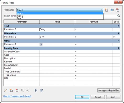Click the Edit Parameter pencil icon
The image size is (124, 103).
pyautogui.click(x=6, y=90)
